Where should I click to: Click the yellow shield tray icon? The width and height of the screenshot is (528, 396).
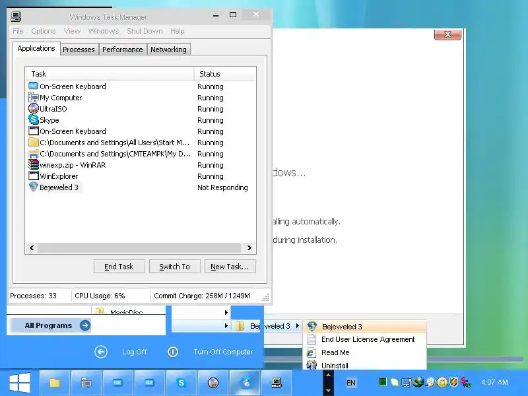click(x=454, y=382)
